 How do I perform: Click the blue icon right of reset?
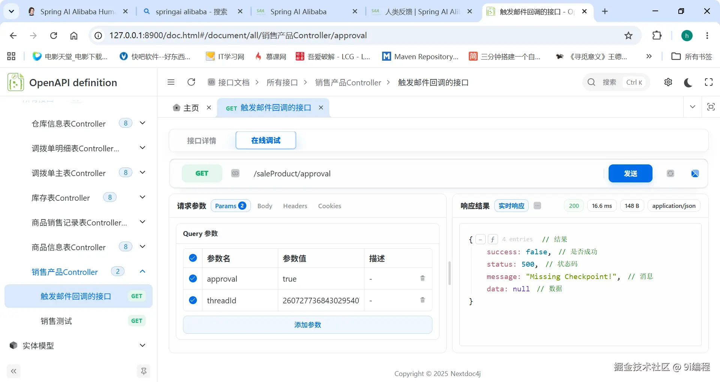[695, 173]
